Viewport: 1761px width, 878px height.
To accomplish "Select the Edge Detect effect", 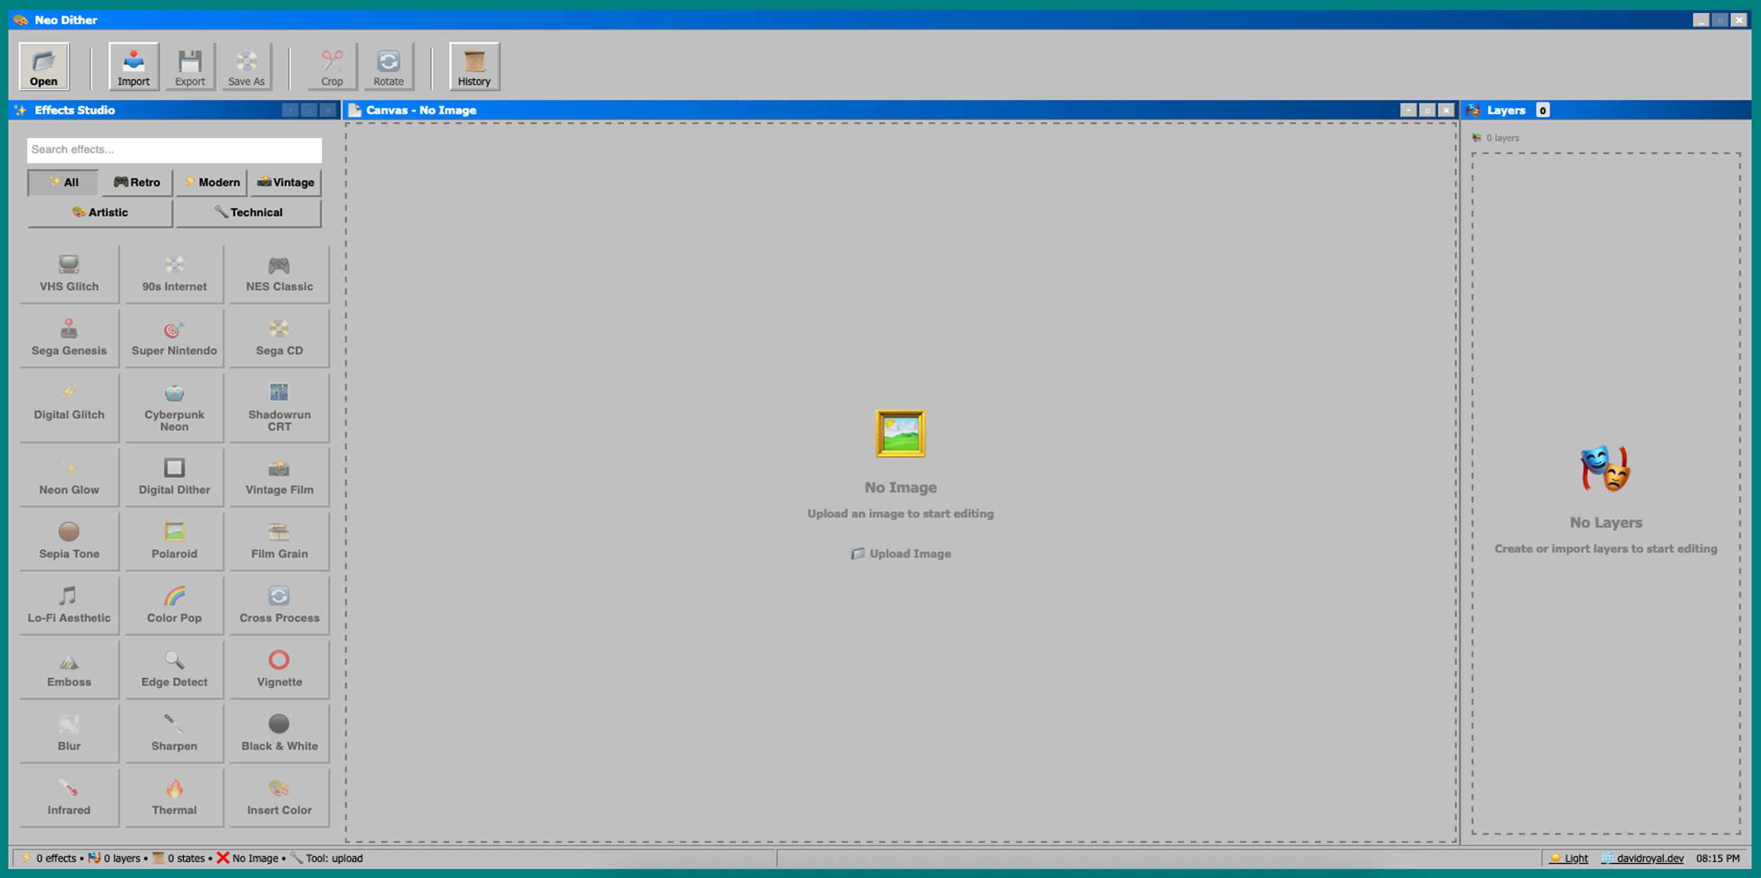I will tap(174, 669).
